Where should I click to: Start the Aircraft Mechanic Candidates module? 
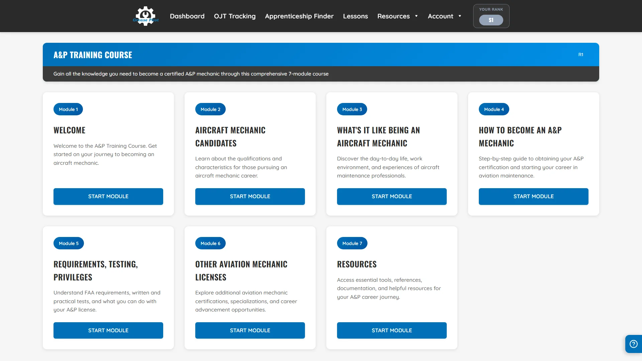[250, 197]
